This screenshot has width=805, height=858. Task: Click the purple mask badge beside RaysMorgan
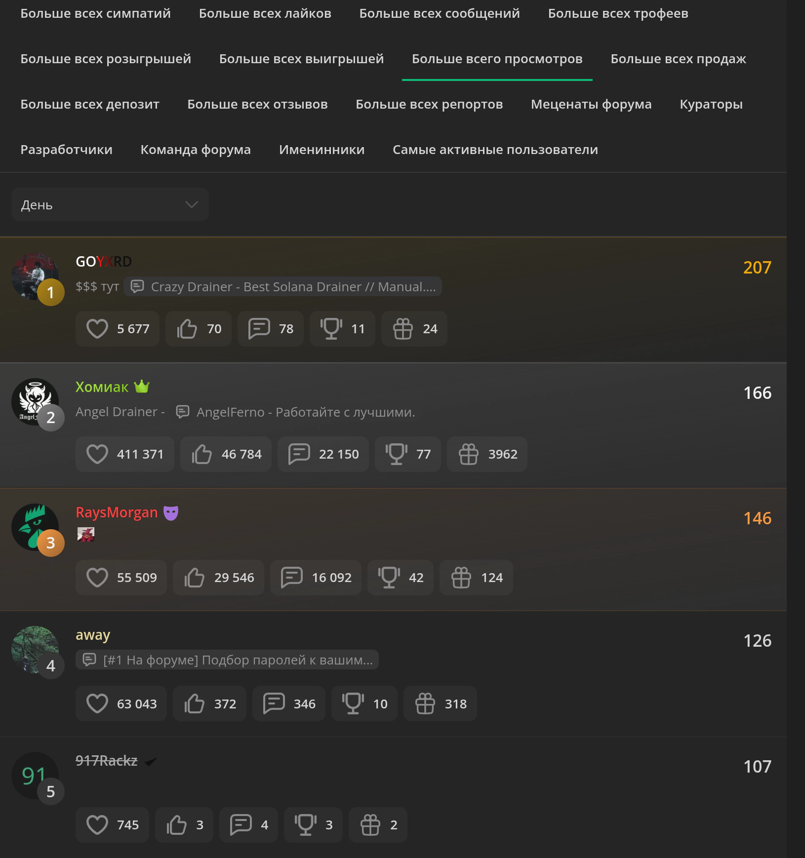pyautogui.click(x=171, y=513)
